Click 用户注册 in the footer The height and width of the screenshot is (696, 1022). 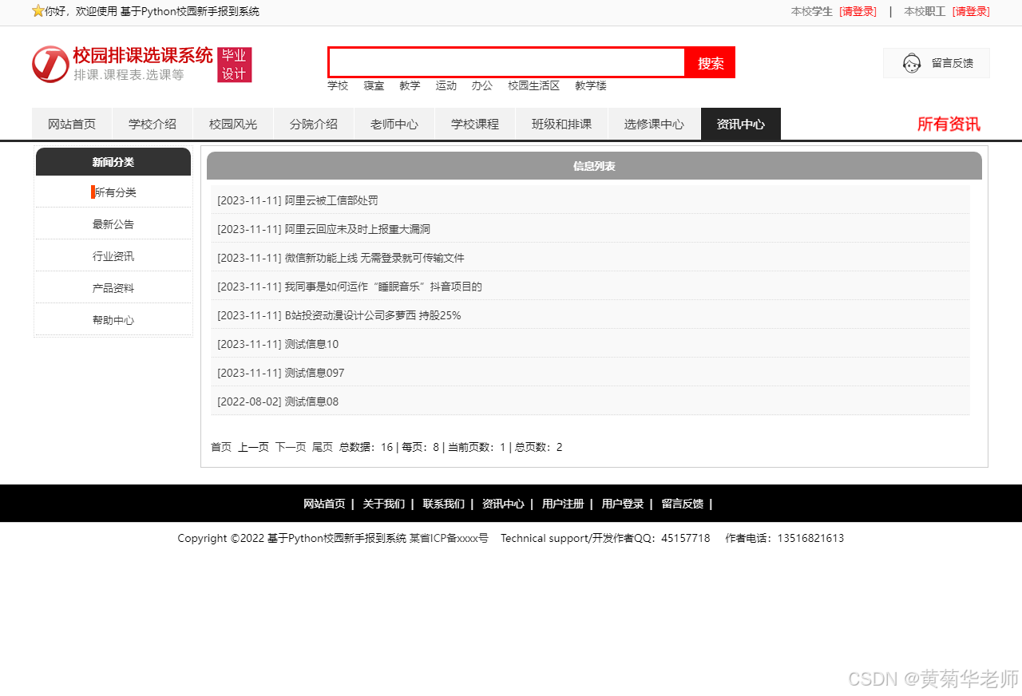click(x=563, y=504)
